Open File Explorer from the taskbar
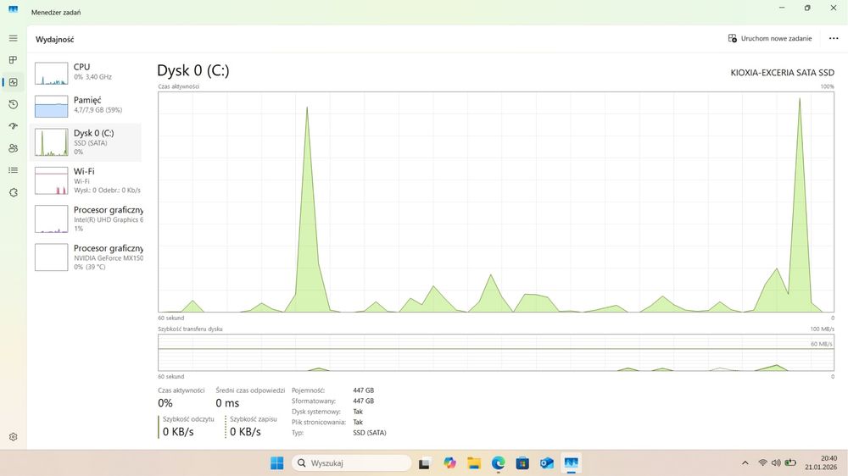The width and height of the screenshot is (848, 476). click(x=474, y=463)
